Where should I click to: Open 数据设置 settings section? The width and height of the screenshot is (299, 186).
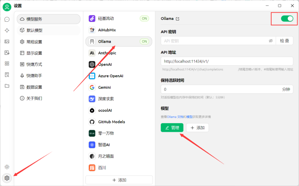(49, 87)
